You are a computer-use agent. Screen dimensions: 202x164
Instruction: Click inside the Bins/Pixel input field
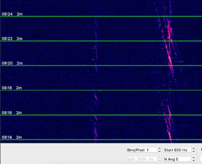coord(142,150)
